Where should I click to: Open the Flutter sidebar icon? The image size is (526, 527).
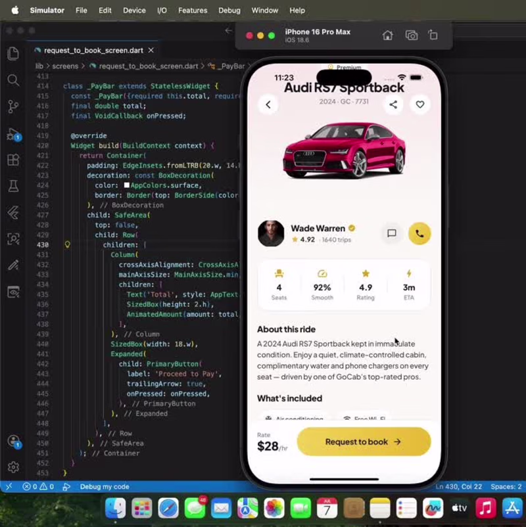[x=13, y=212]
